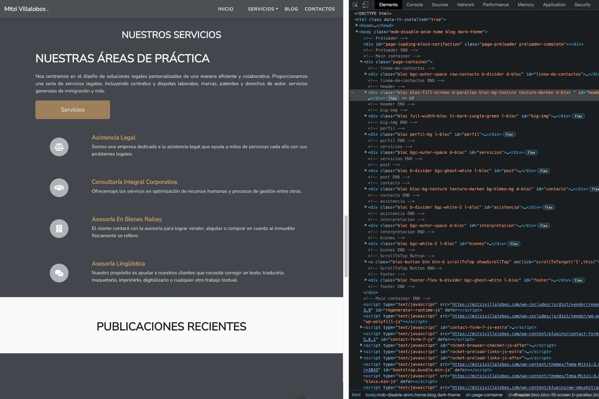
Task: Switch to the Memory tab
Action: (526, 5)
